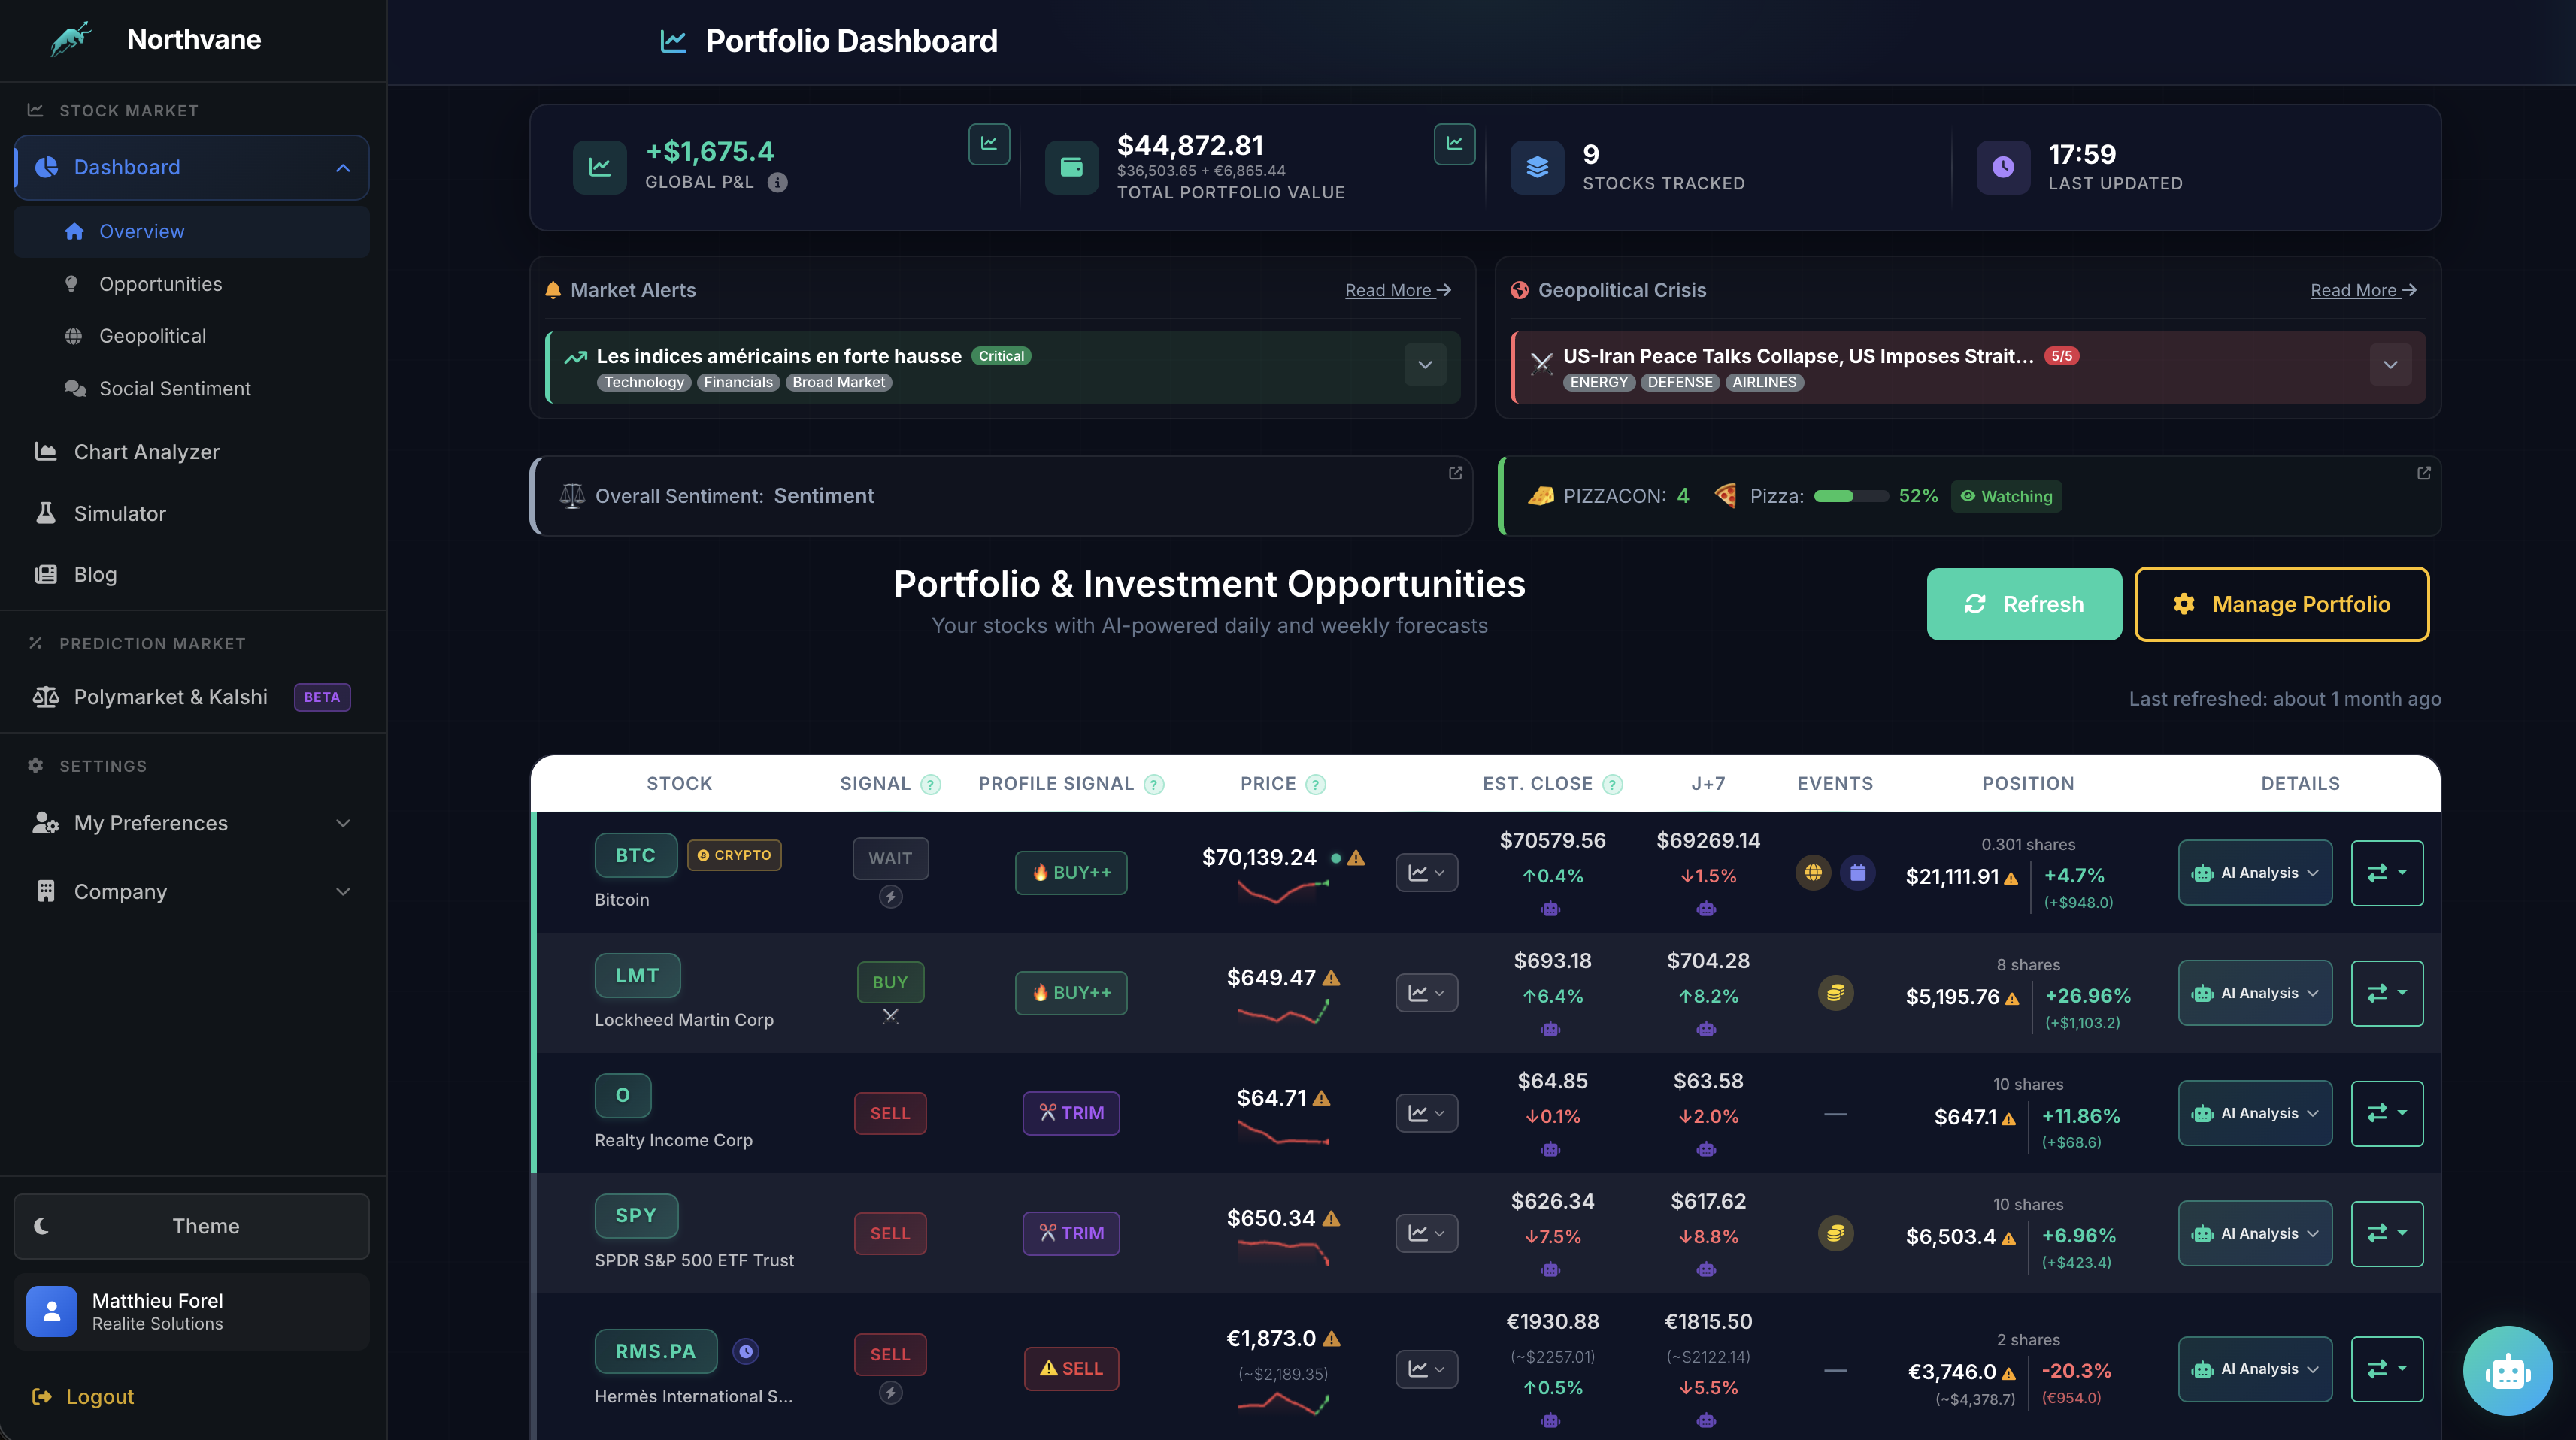Click the warning icon on LMT position value
2576x1440 pixels.
point(2012,998)
